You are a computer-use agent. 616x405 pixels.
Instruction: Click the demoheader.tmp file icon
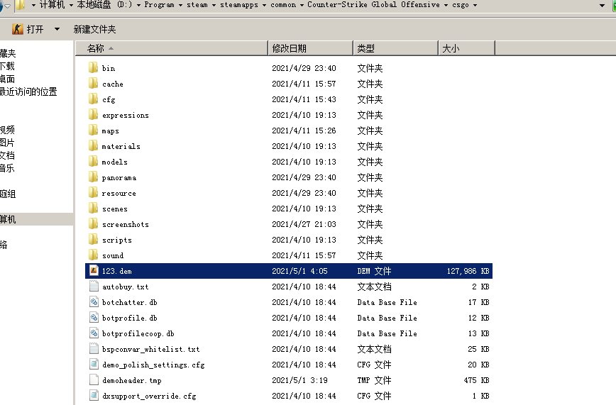click(x=94, y=380)
